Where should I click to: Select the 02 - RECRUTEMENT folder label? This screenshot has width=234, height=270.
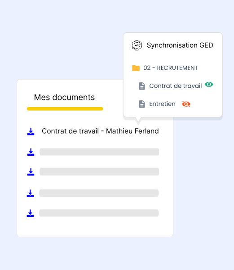point(170,68)
